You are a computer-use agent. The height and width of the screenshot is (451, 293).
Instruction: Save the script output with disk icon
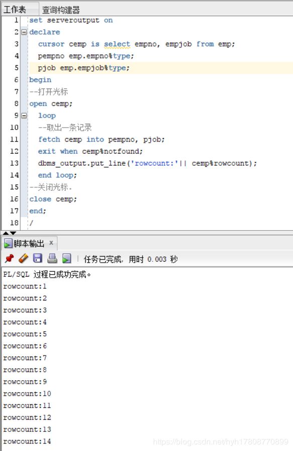point(38,258)
